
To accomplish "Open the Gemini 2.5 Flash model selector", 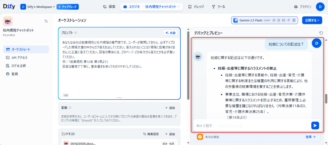I will 248,20.
